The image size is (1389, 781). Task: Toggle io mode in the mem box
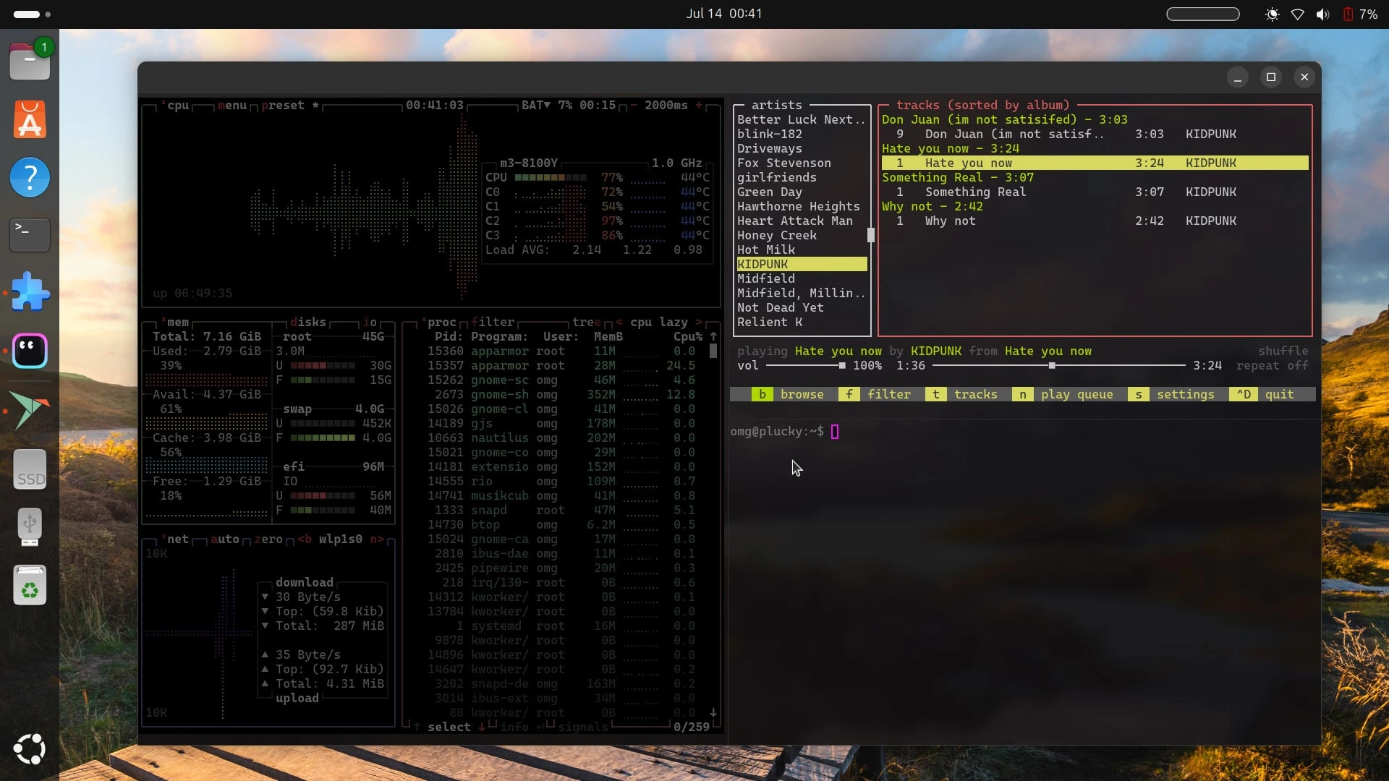pyautogui.click(x=370, y=323)
